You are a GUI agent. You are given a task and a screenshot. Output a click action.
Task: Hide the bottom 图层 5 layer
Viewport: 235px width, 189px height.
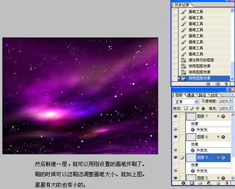[x=176, y=178]
